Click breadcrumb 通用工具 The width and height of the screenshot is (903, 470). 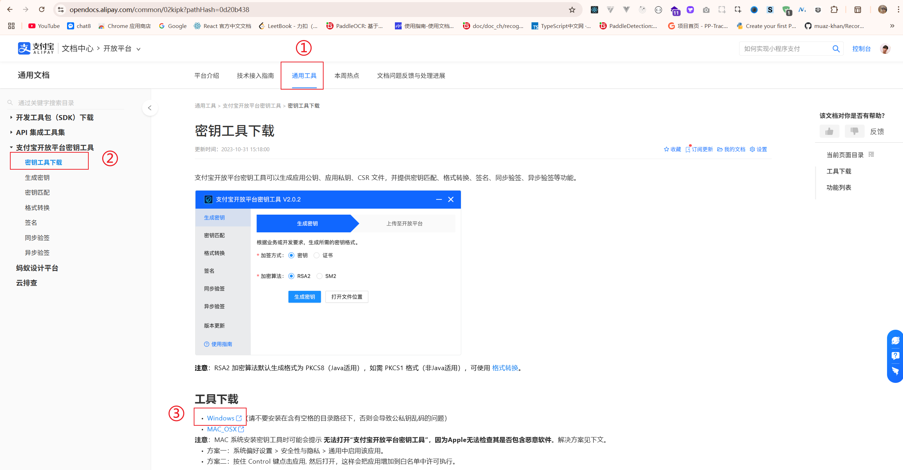click(205, 106)
